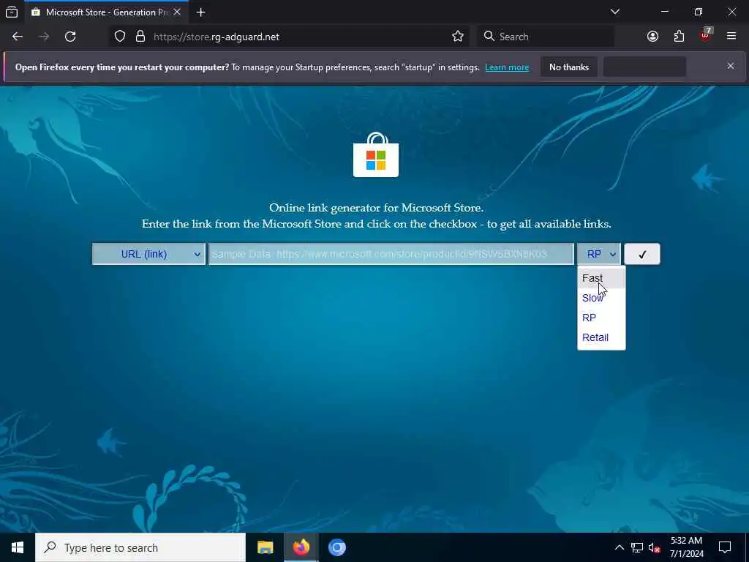
Task: Open the uBlock Origin extension icon
Action: (x=706, y=36)
